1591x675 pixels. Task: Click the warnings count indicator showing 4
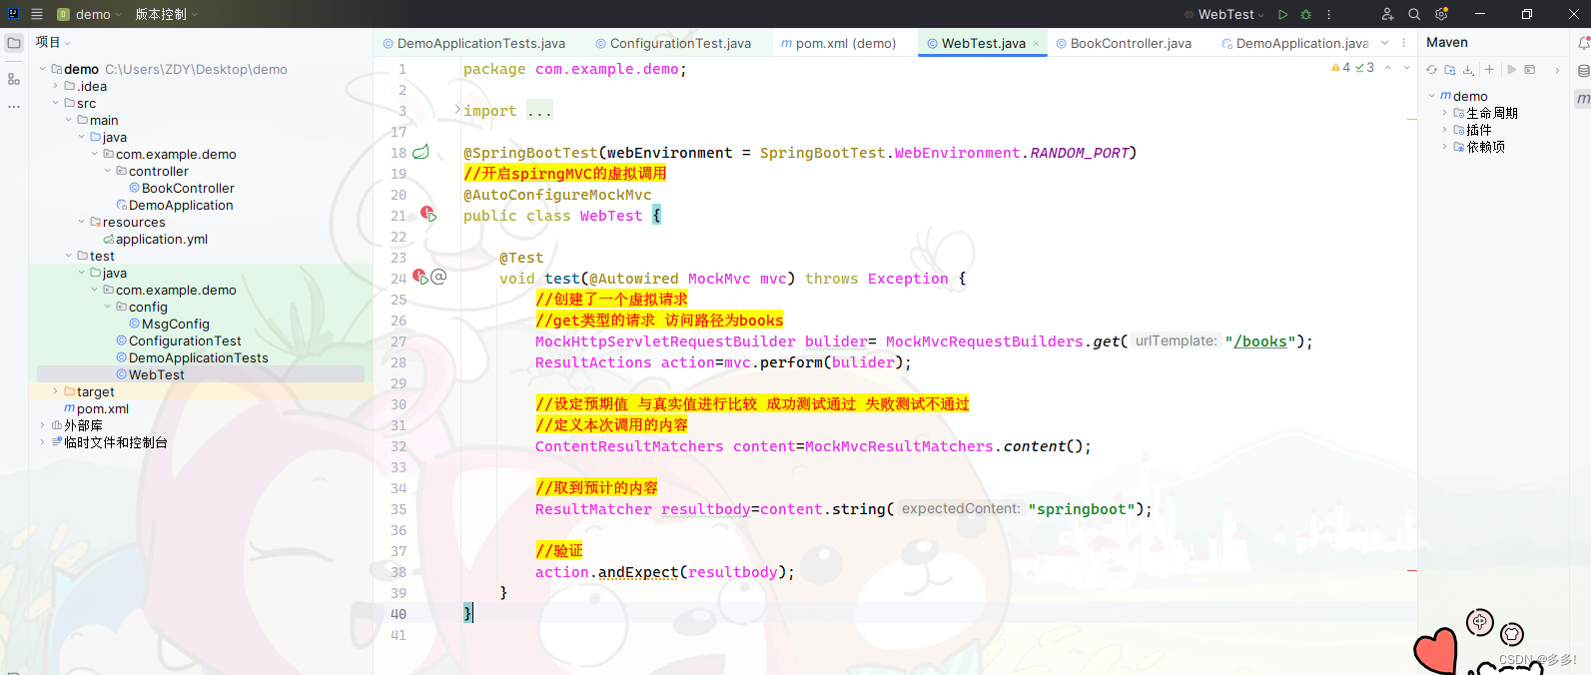coord(1340,68)
